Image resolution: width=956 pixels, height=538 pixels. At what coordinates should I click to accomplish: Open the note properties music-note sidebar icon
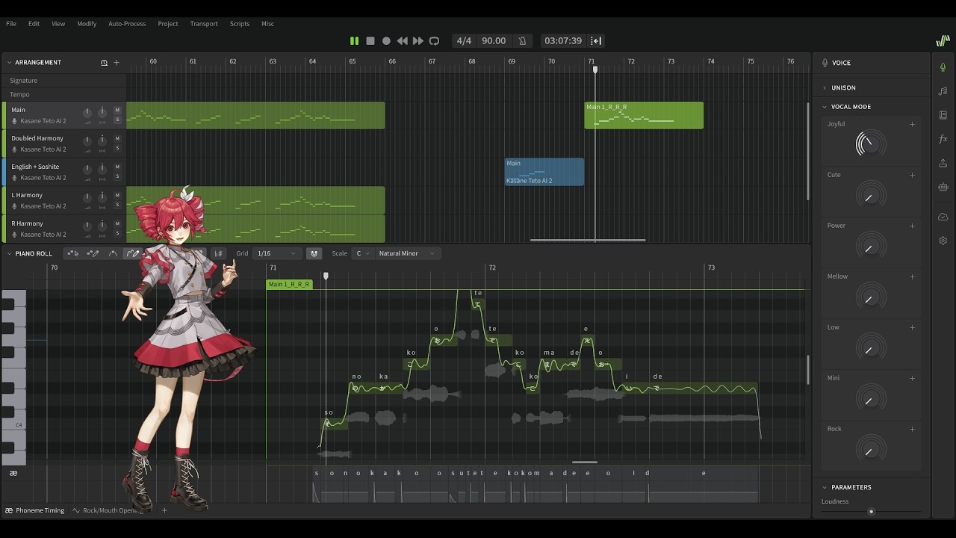pos(943,91)
